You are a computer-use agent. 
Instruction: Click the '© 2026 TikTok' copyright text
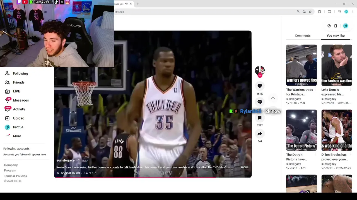pos(13,181)
